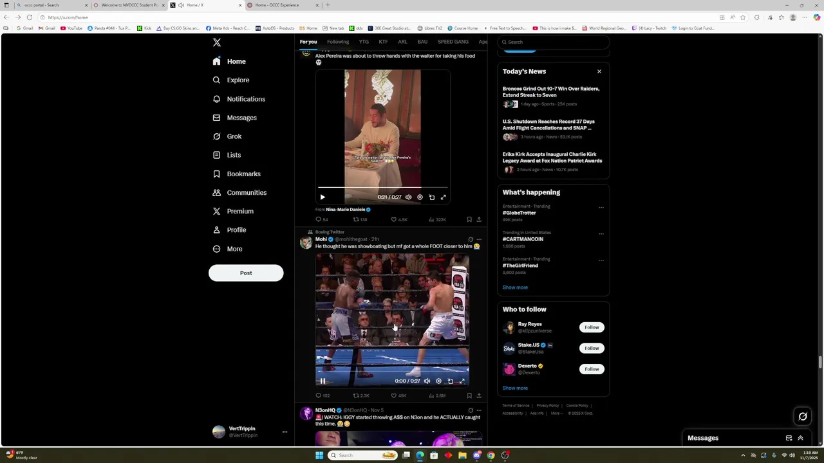Screen dimensions: 824x463
Task: Follow Stake.US
Action: pos(592,348)
